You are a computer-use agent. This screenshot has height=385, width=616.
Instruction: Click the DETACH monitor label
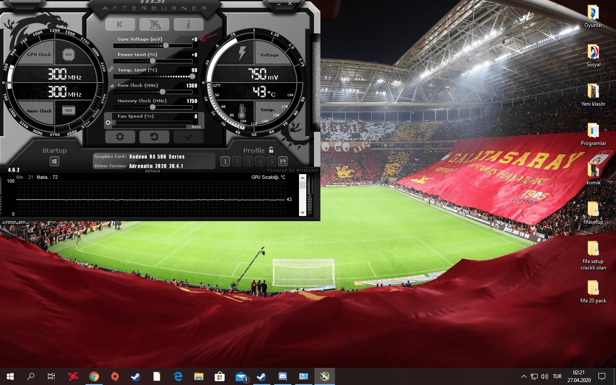point(153,171)
